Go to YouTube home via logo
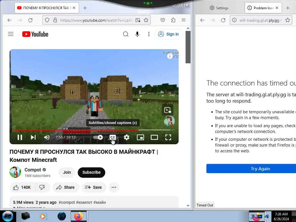 click(x=35, y=34)
